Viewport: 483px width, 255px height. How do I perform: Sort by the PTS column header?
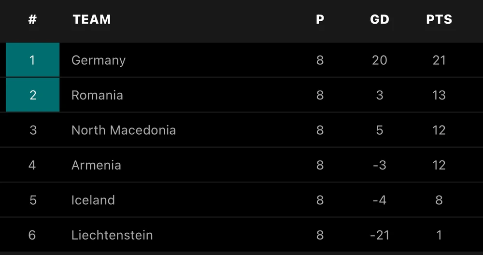pos(439,20)
